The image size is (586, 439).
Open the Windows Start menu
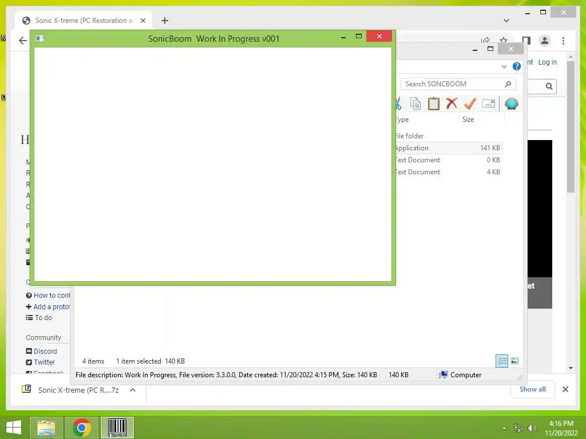(14, 428)
